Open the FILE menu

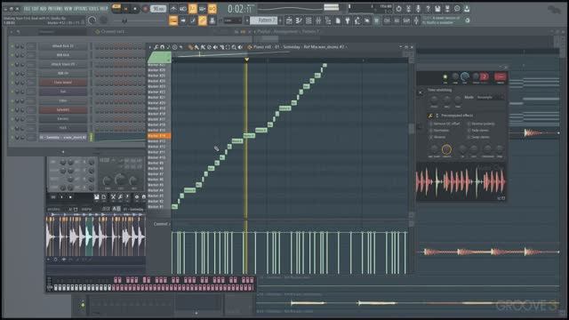27,9
